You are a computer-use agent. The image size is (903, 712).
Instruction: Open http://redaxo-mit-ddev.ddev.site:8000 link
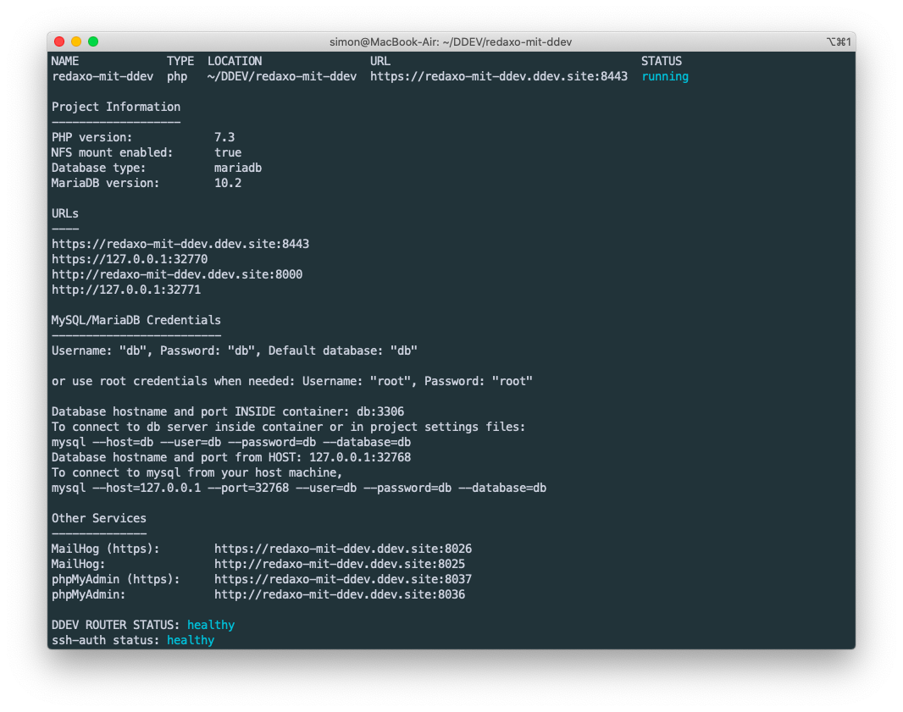point(177,274)
